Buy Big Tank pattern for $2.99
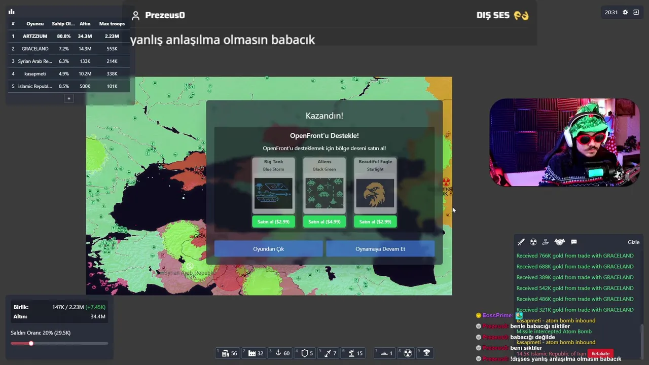This screenshot has height=365, width=649. point(273,222)
